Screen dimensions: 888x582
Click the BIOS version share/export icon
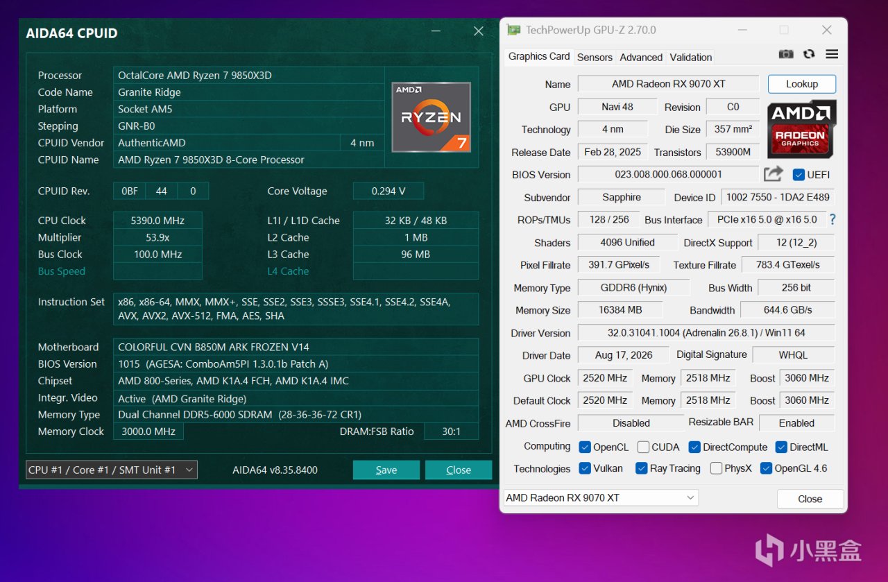point(774,174)
